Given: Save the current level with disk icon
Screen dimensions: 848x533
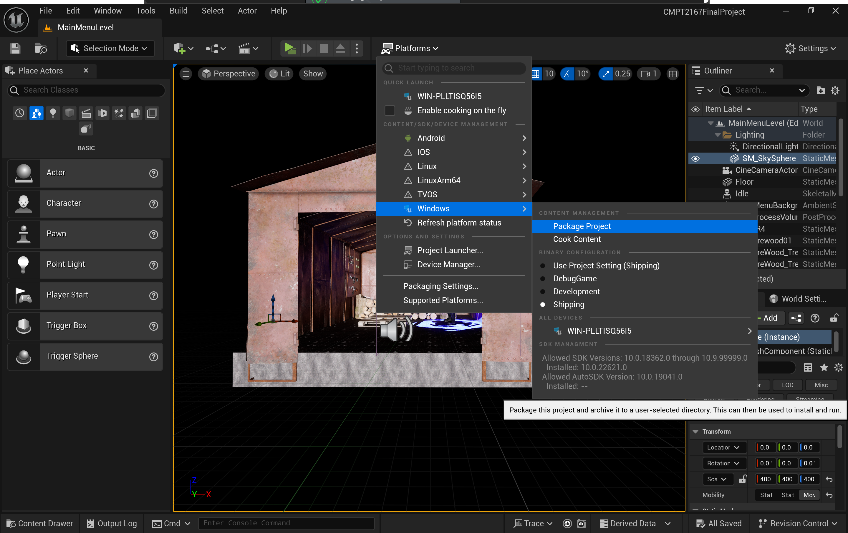Looking at the screenshot, I should click(15, 48).
